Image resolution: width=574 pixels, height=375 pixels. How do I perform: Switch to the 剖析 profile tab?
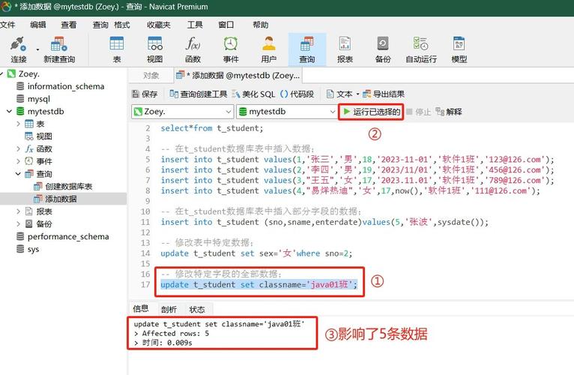pos(169,310)
